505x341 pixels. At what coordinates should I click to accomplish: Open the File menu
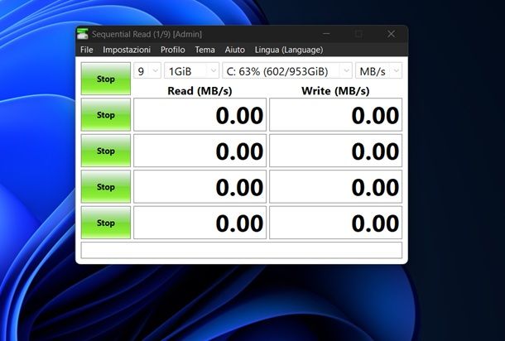tap(86, 50)
